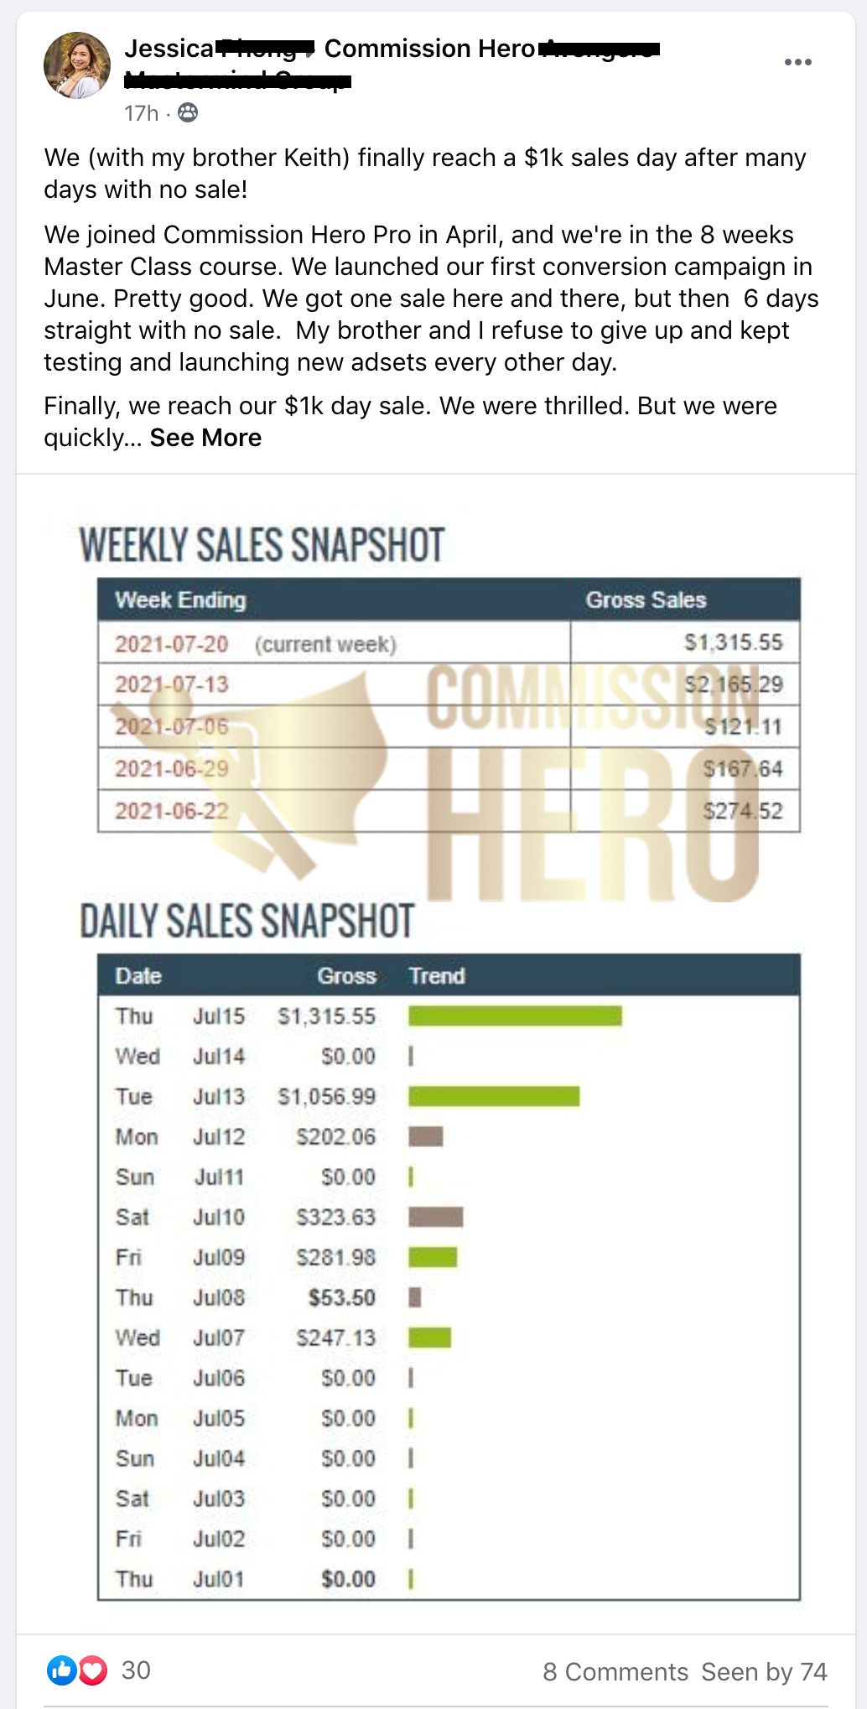Expand the post with See More
Image resolution: width=867 pixels, height=1709 pixels.
click(205, 438)
